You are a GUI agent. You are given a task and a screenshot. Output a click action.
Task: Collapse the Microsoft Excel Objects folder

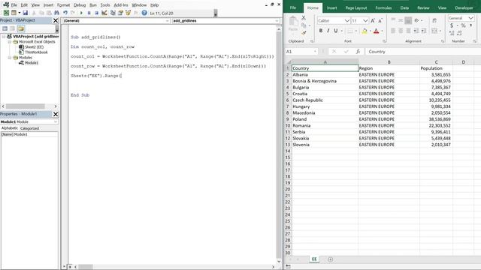[10, 42]
